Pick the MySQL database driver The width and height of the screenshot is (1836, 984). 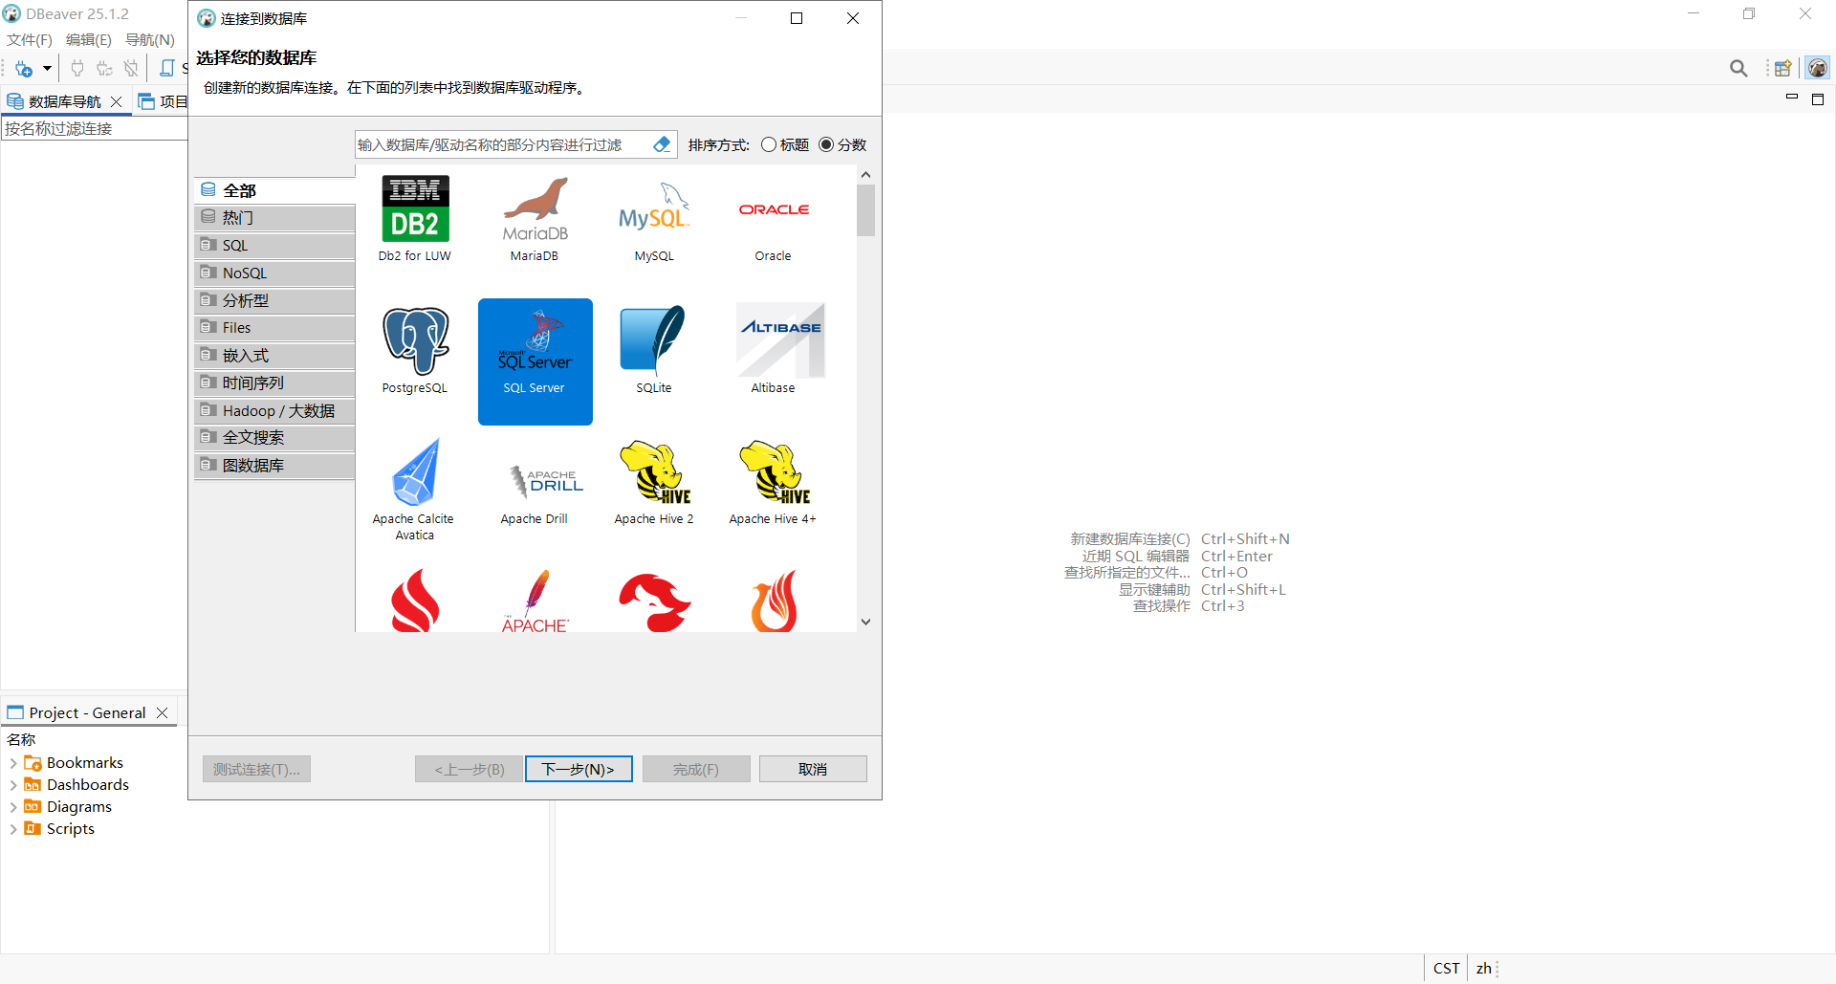(x=654, y=219)
